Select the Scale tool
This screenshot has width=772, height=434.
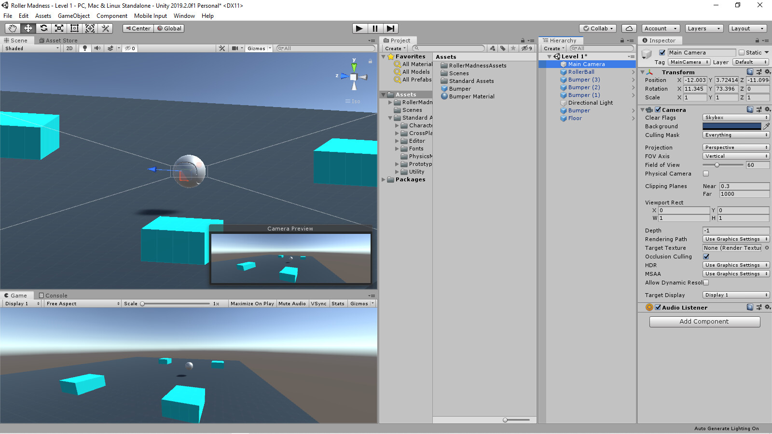(59, 28)
